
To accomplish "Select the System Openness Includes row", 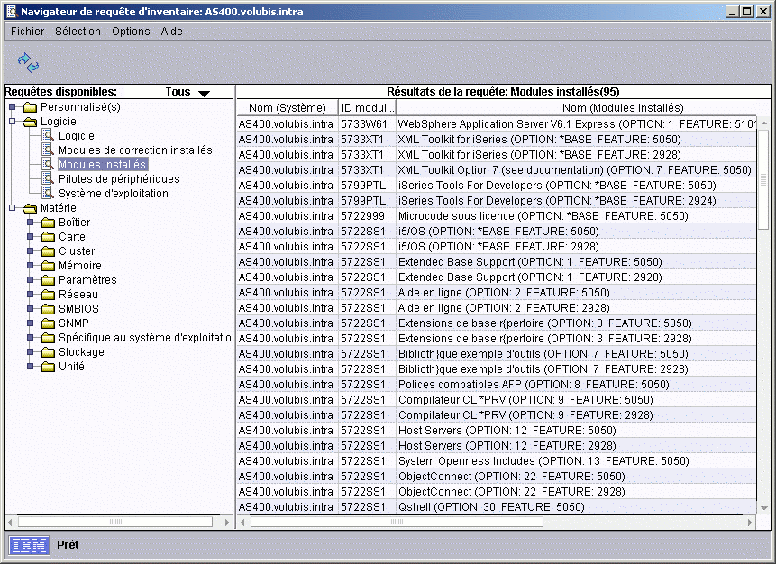I will coord(497,461).
